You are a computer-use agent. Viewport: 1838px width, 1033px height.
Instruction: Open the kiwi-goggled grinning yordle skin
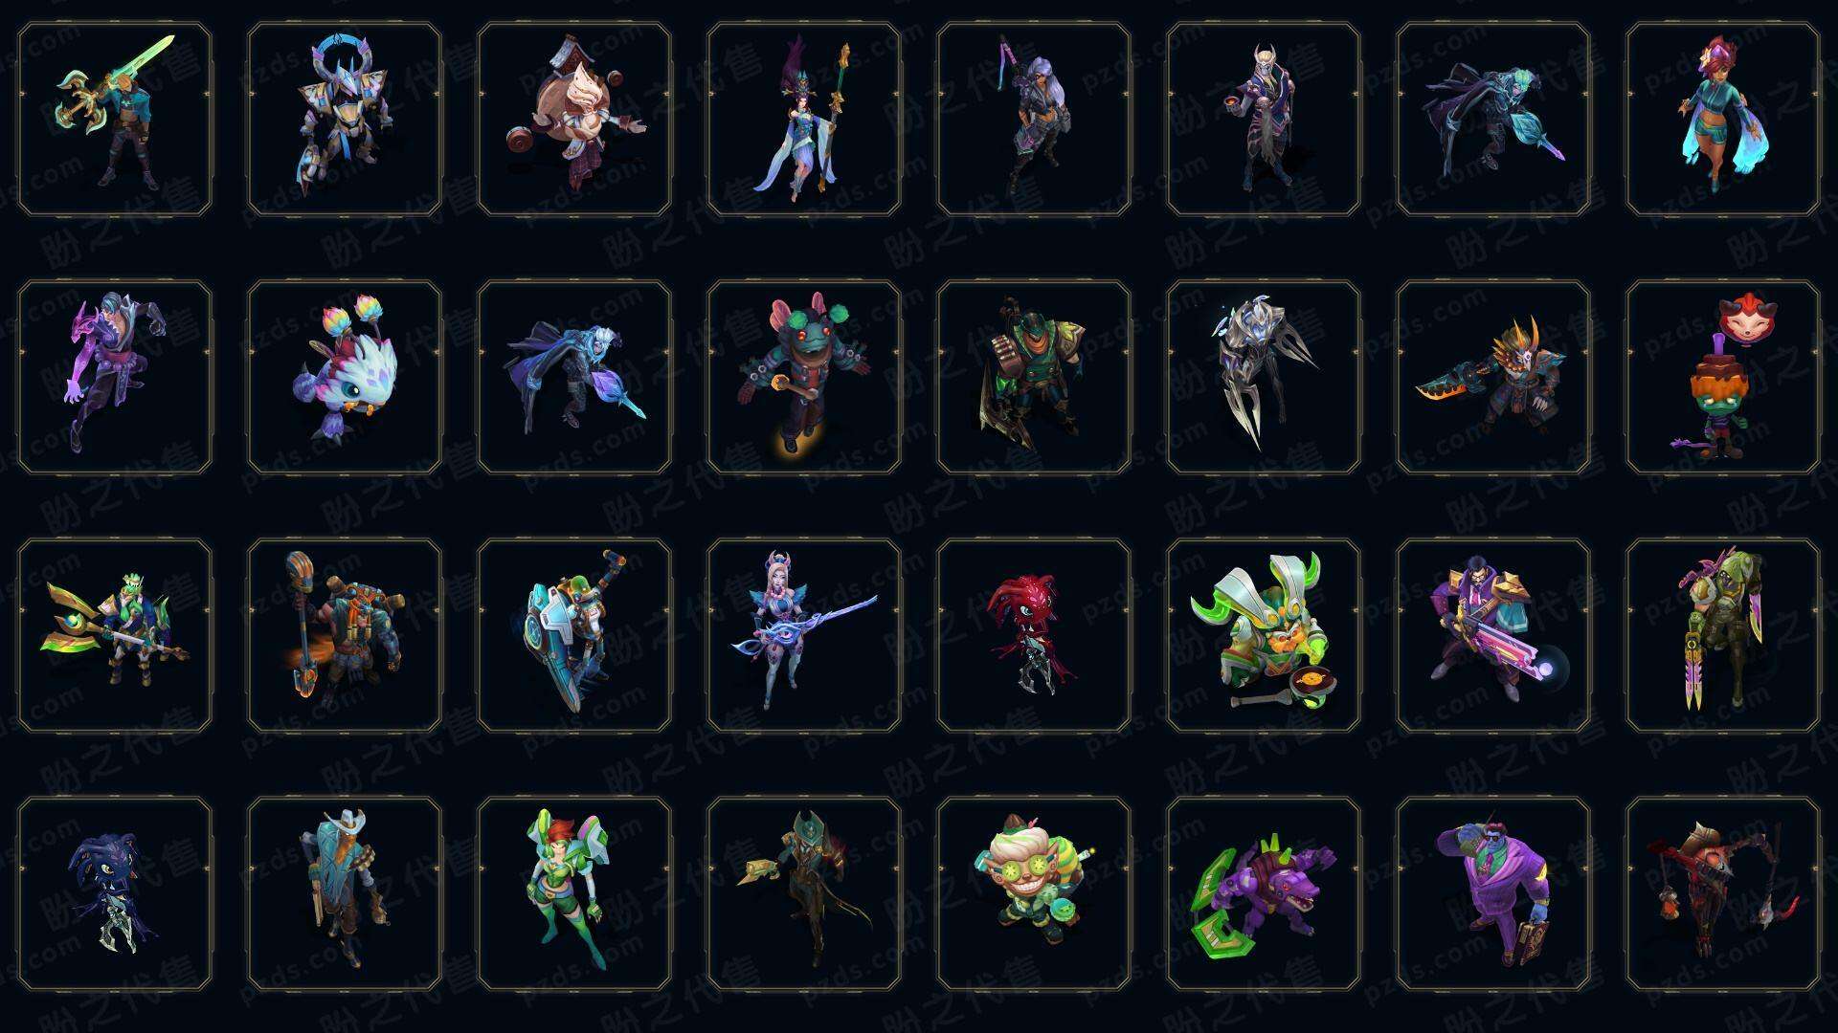1034,893
